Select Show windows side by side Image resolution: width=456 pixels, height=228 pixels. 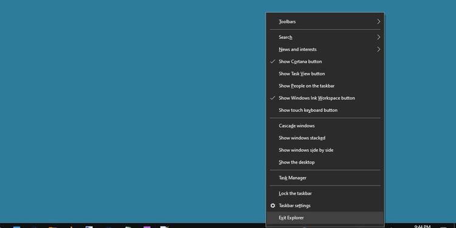[x=325, y=150]
